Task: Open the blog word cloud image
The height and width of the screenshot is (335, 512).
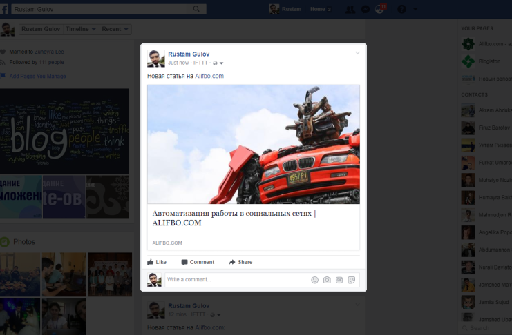Action: point(64,132)
